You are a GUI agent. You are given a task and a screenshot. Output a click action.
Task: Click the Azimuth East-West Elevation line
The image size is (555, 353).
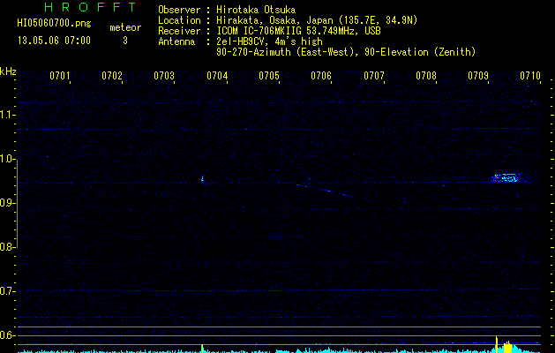click(346, 52)
